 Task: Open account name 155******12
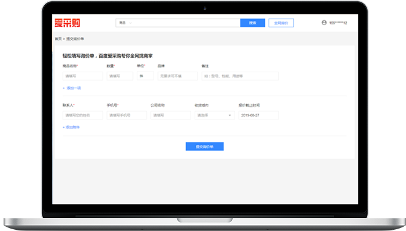[338, 23]
